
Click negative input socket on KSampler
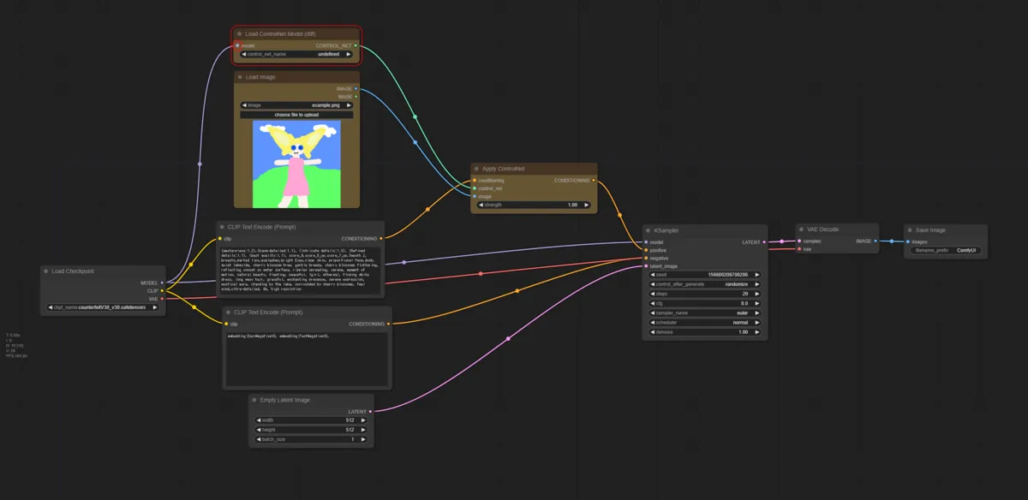(645, 258)
